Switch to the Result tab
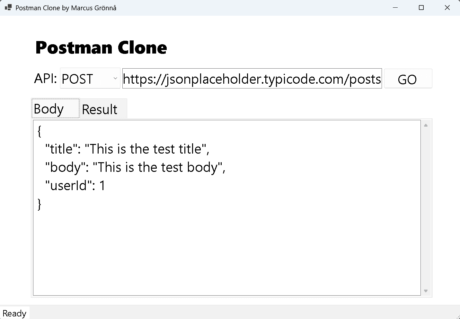 [x=100, y=109]
